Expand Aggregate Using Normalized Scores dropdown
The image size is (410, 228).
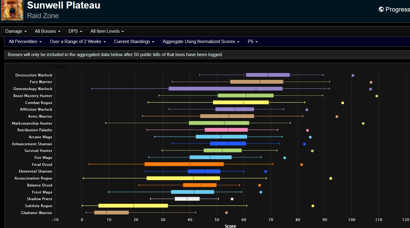[x=201, y=42]
